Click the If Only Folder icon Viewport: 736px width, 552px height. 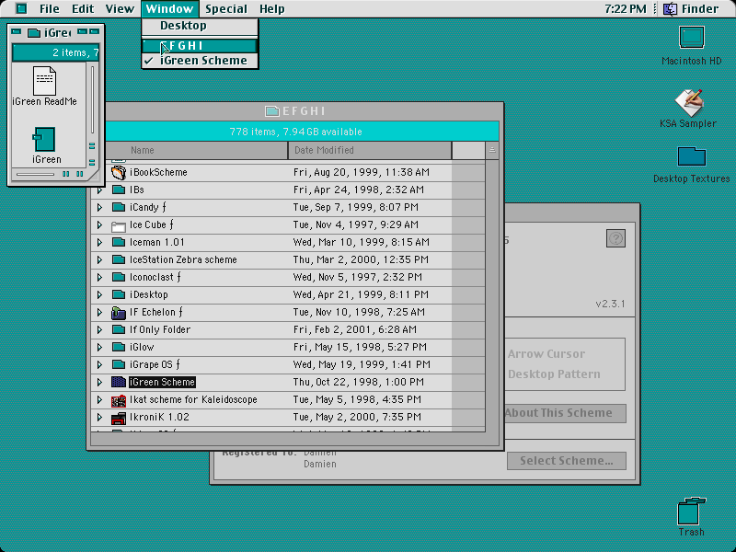point(119,329)
